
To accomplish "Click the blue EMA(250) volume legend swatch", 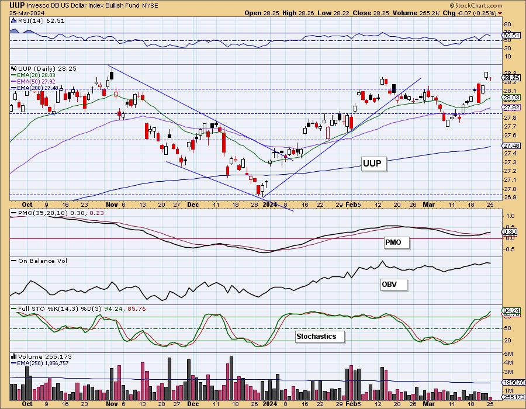I will [x=14, y=363].
